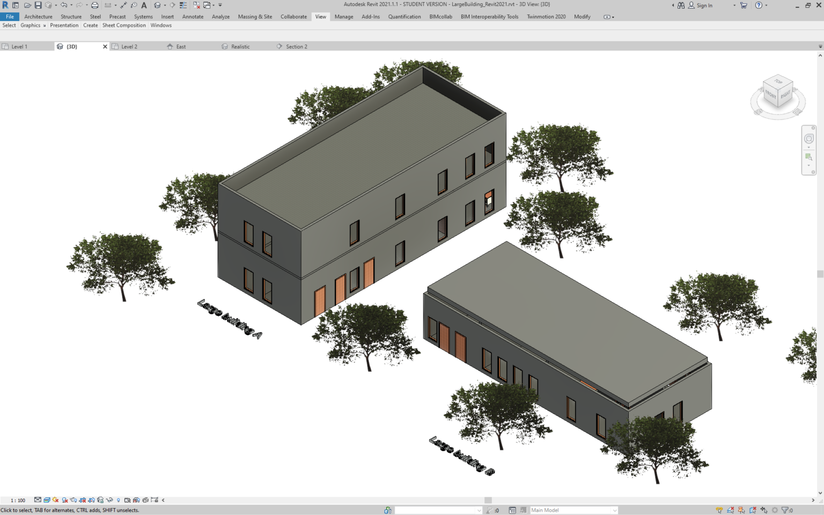This screenshot has height=515, width=824.
Task: Click the Save icon
Action: pyautogui.click(x=37, y=5)
